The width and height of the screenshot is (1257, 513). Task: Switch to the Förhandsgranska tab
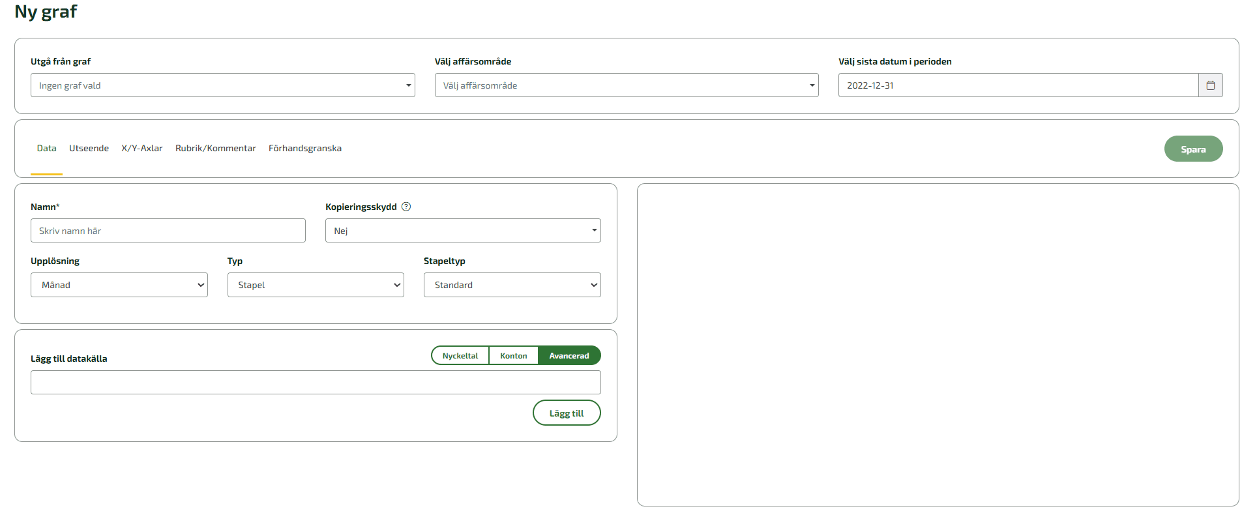(305, 149)
